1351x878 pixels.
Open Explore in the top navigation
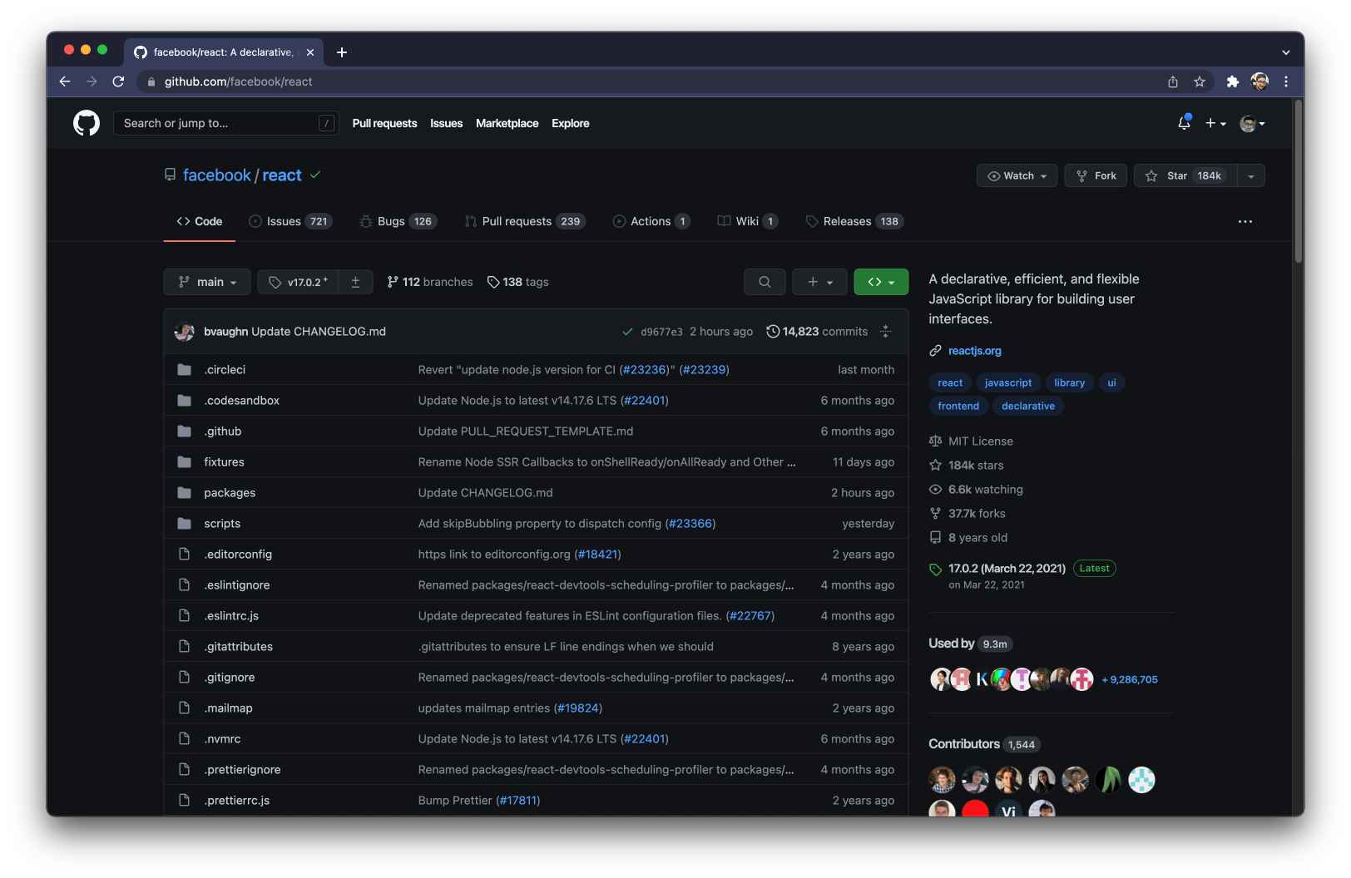pyautogui.click(x=570, y=123)
